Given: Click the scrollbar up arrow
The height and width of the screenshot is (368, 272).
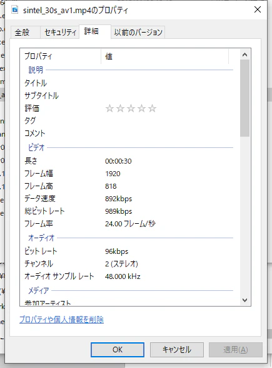Looking at the screenshot, I should 245,55.
